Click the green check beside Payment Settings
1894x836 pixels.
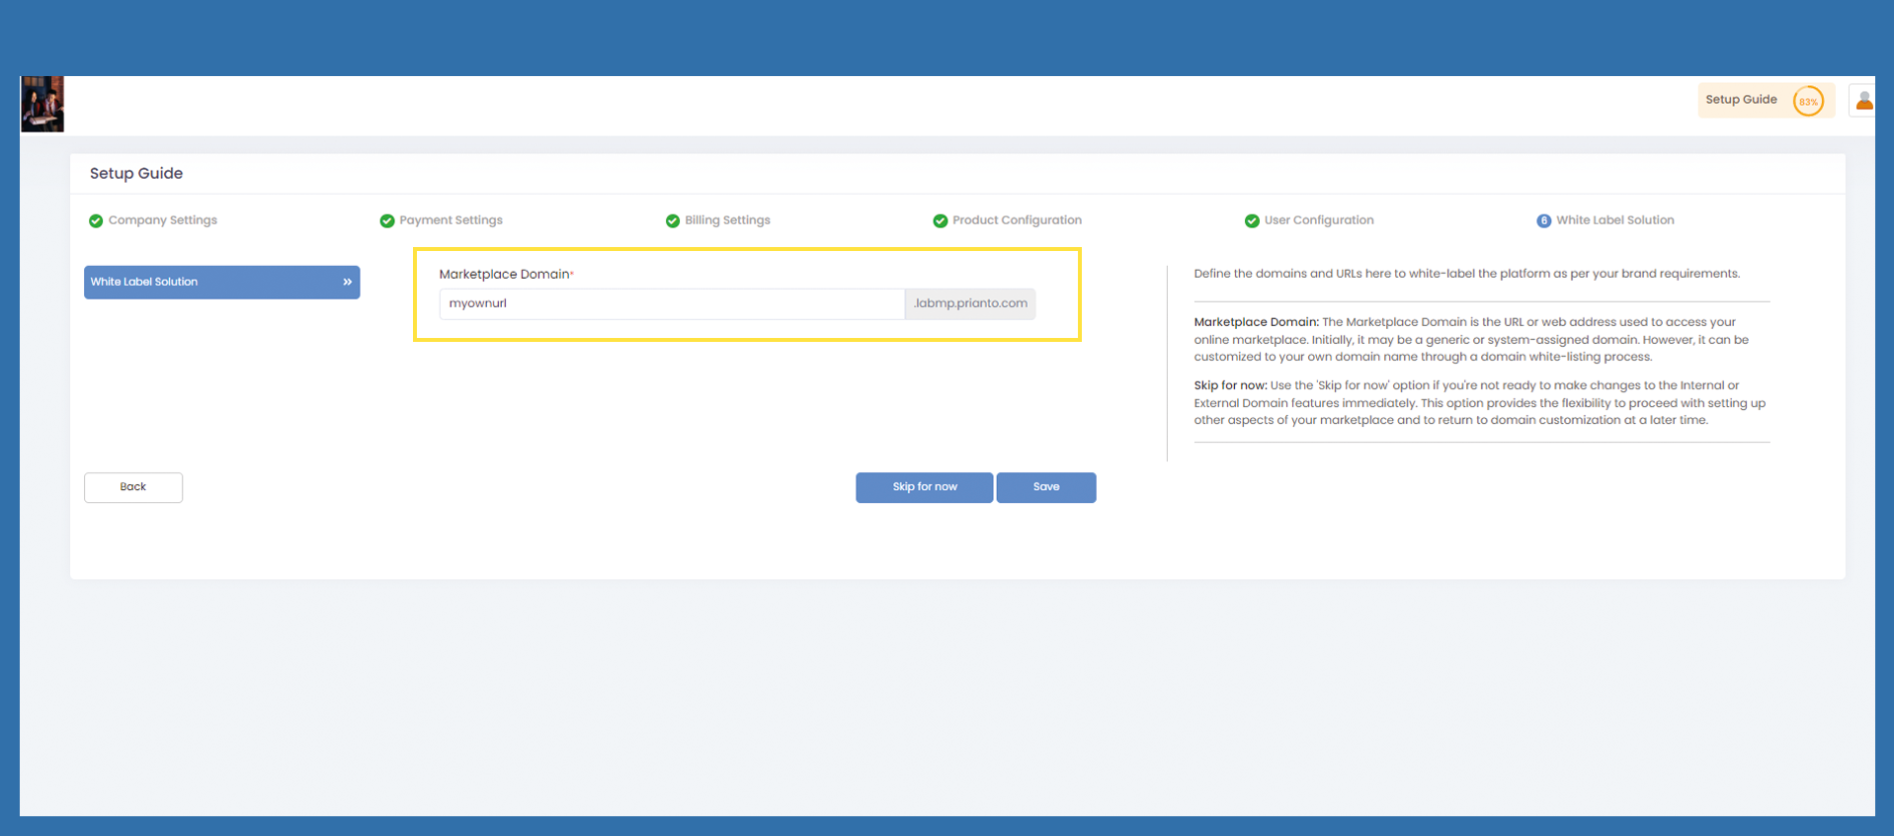point(387,221)
